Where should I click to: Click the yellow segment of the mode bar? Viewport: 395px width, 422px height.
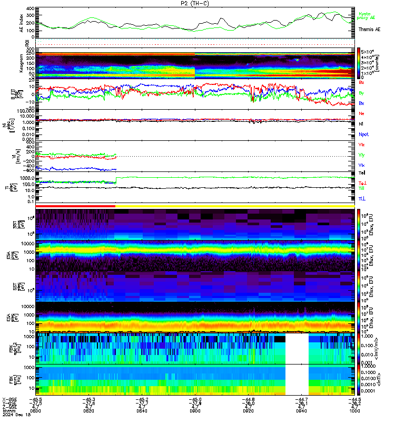coord(235,206)
